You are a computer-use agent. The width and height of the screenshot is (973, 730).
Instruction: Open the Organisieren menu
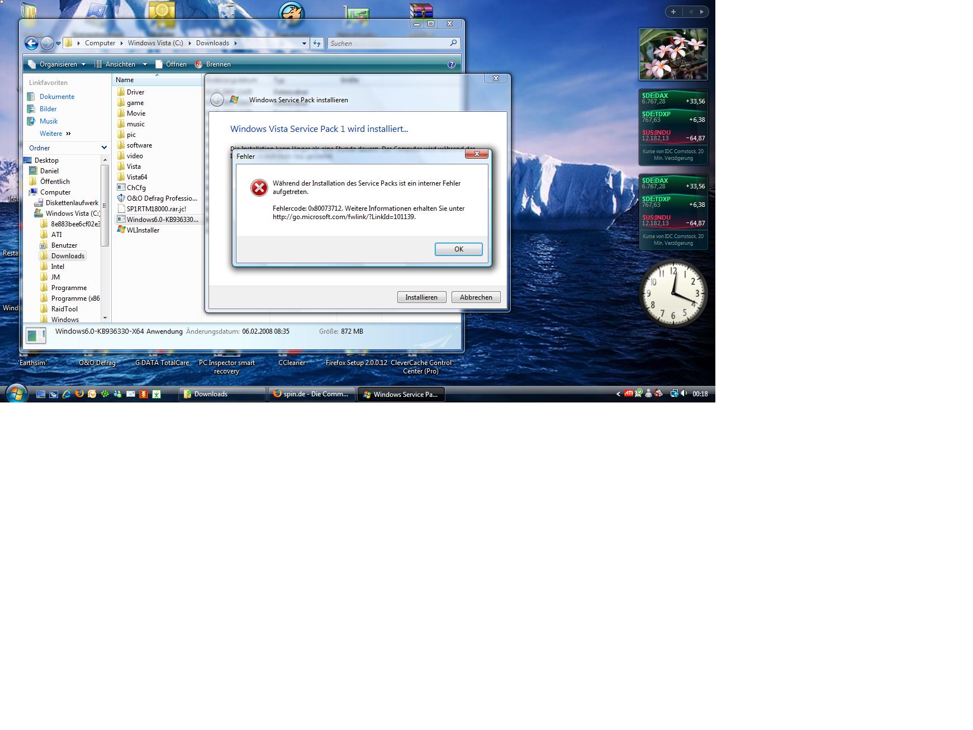57,64
